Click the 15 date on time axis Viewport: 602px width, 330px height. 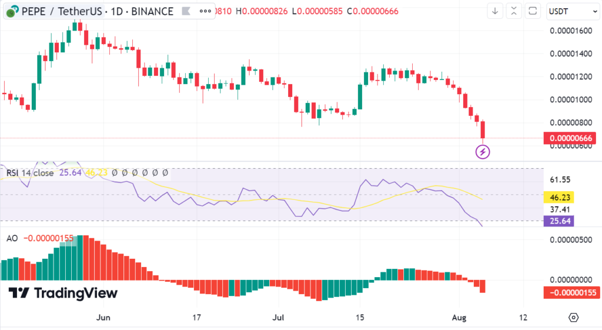point(360,318)
